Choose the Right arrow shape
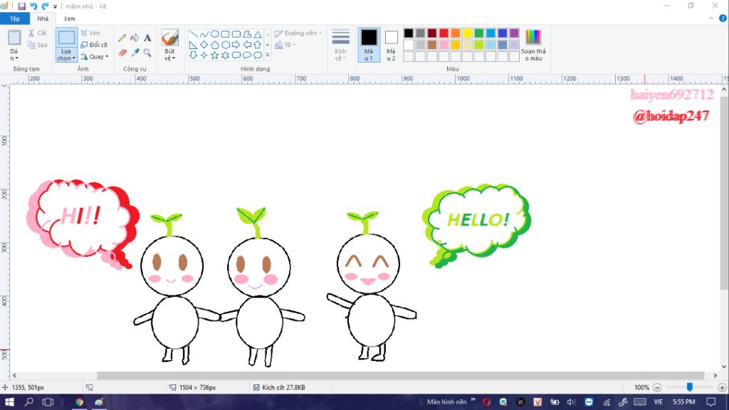Viewport: 729px width, 410px height. click(236, 45)
